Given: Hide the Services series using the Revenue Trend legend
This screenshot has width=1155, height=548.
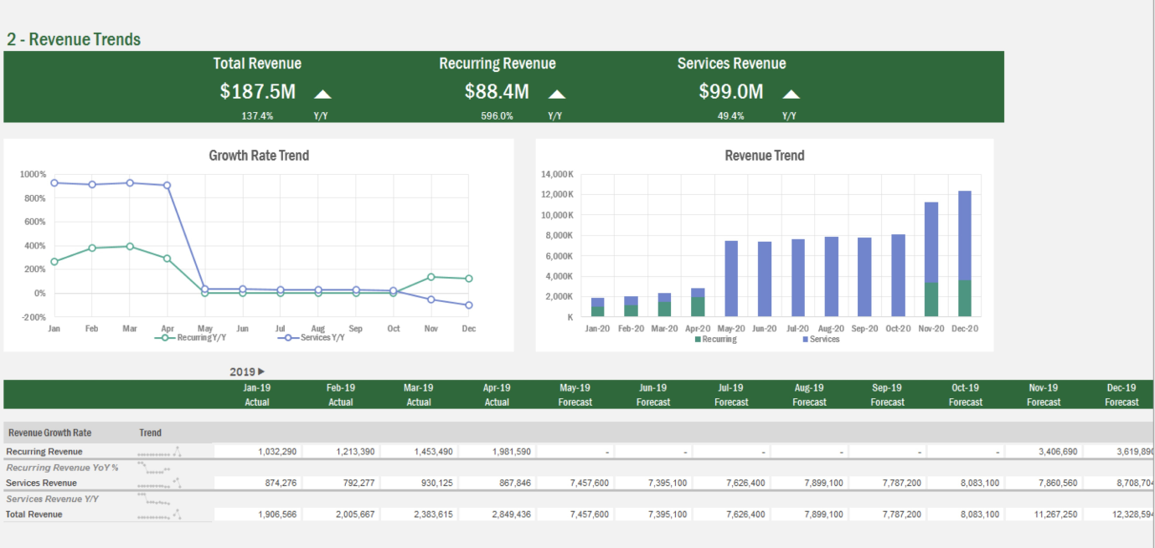Looking at the screenshot, I should pyautogui.click(x=824, y=339).
